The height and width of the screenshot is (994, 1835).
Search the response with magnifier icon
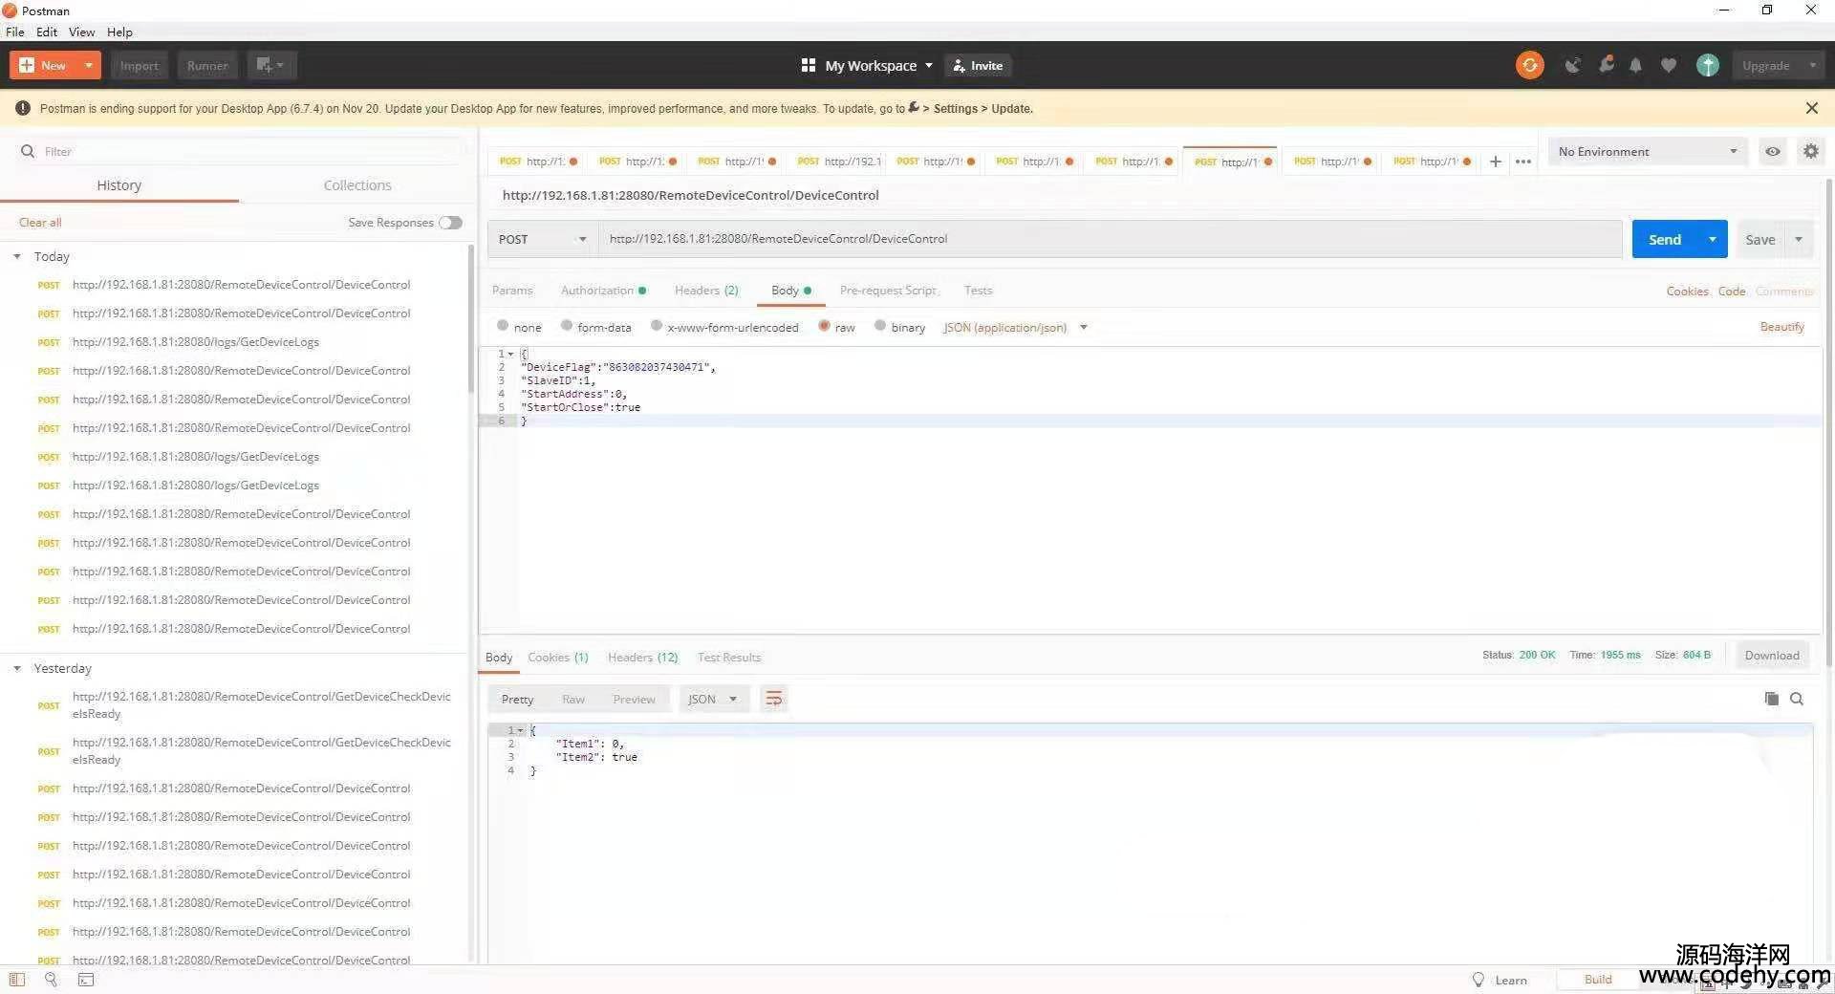tap(1797, 699)
